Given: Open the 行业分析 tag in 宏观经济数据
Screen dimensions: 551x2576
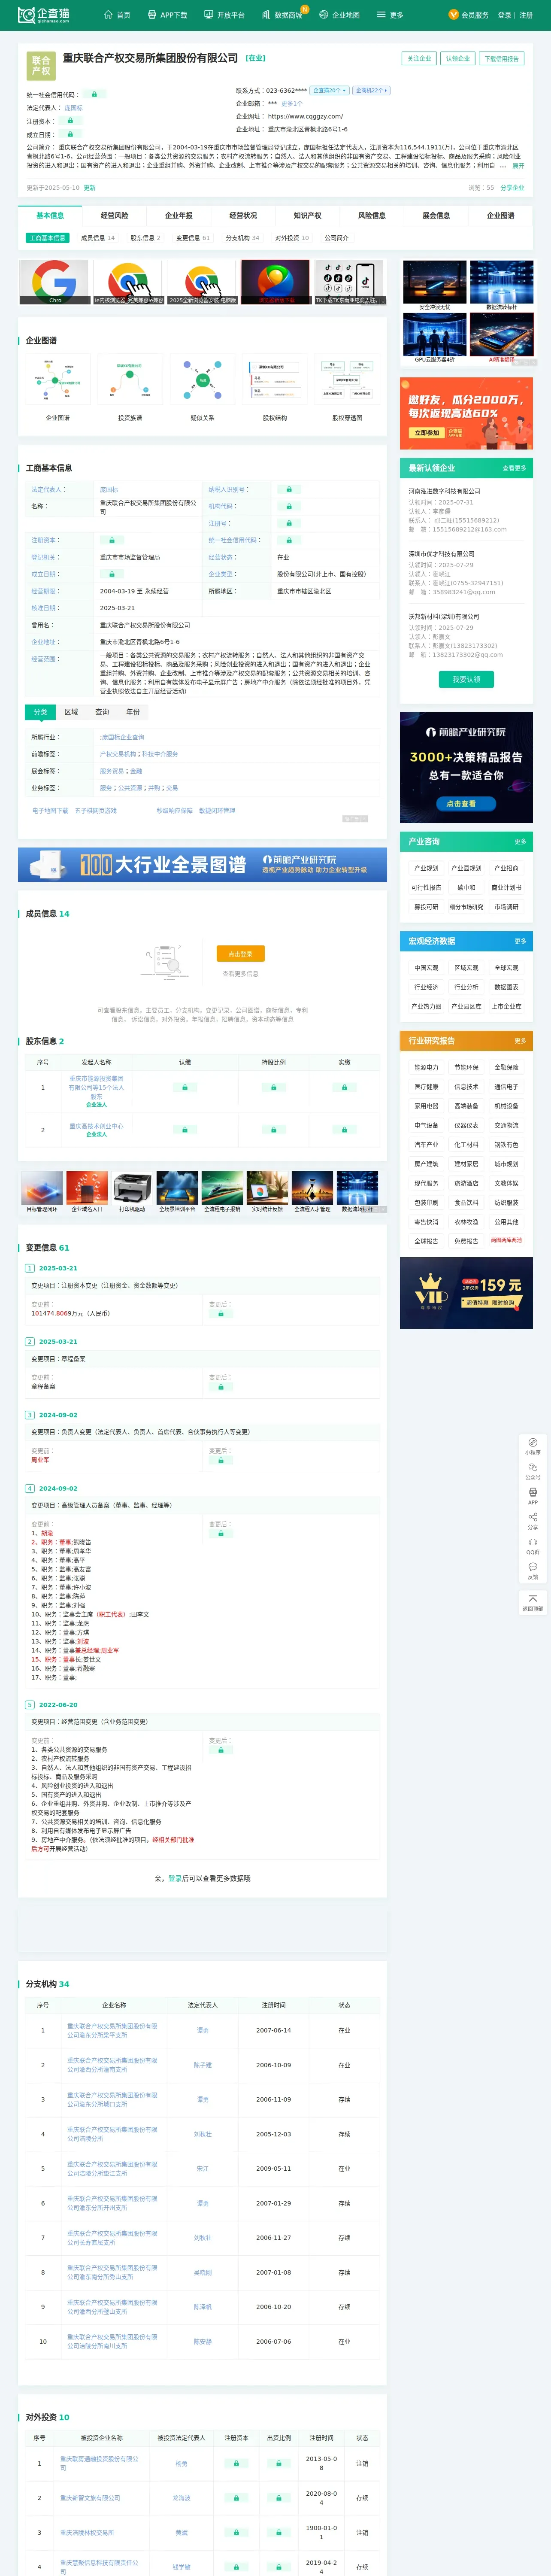Looking at the screenshot, I should pos(466,987).
